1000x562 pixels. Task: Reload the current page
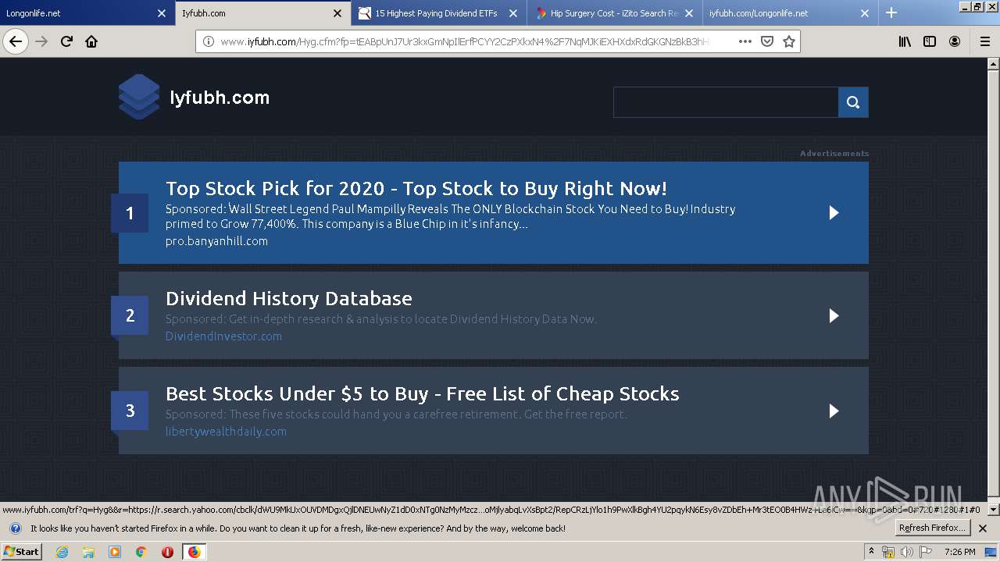[66, 41]
